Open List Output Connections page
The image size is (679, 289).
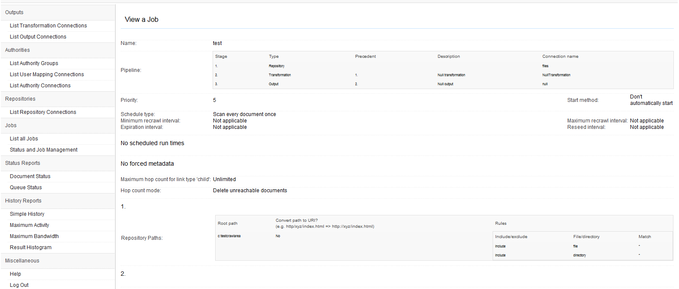click(x=38, y=37)
